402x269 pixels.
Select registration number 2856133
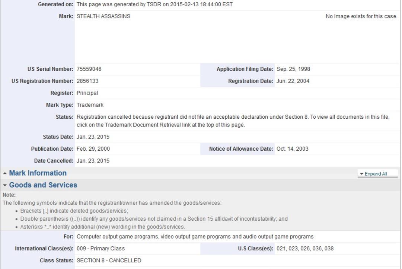(87, 81)
